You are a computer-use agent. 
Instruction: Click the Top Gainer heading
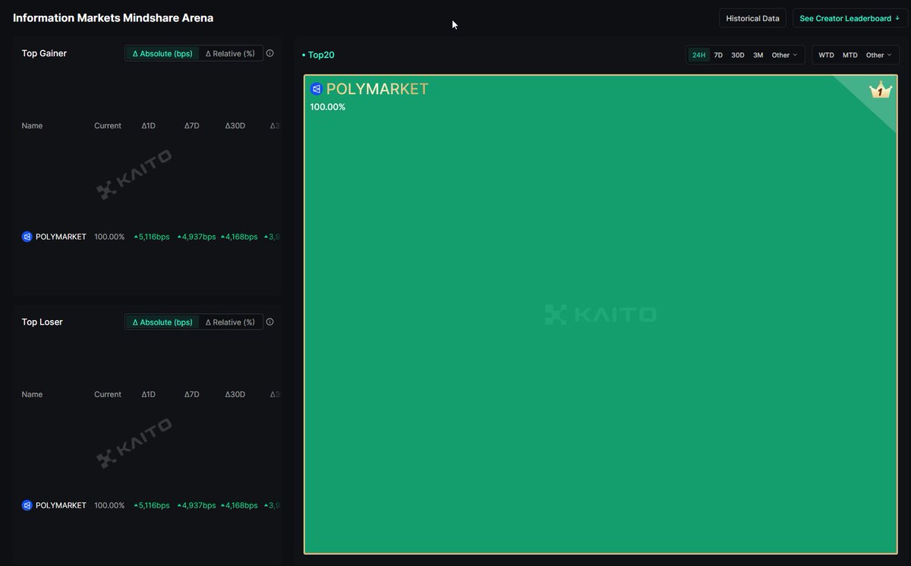[x=44, y=53]
